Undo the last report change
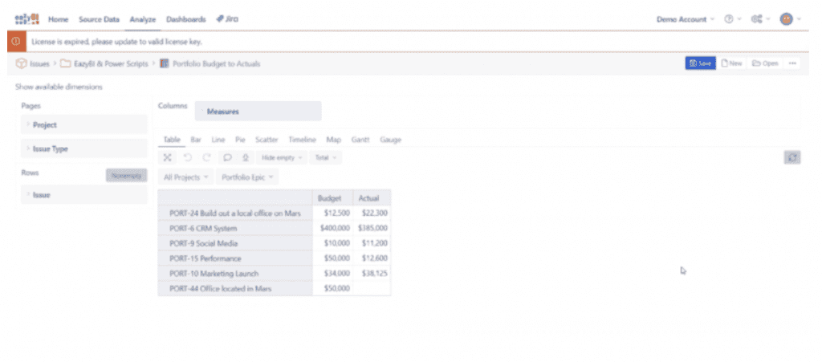The height and width of the screenshot is (362, 822). pyautogui.click(x=188, y=157)
